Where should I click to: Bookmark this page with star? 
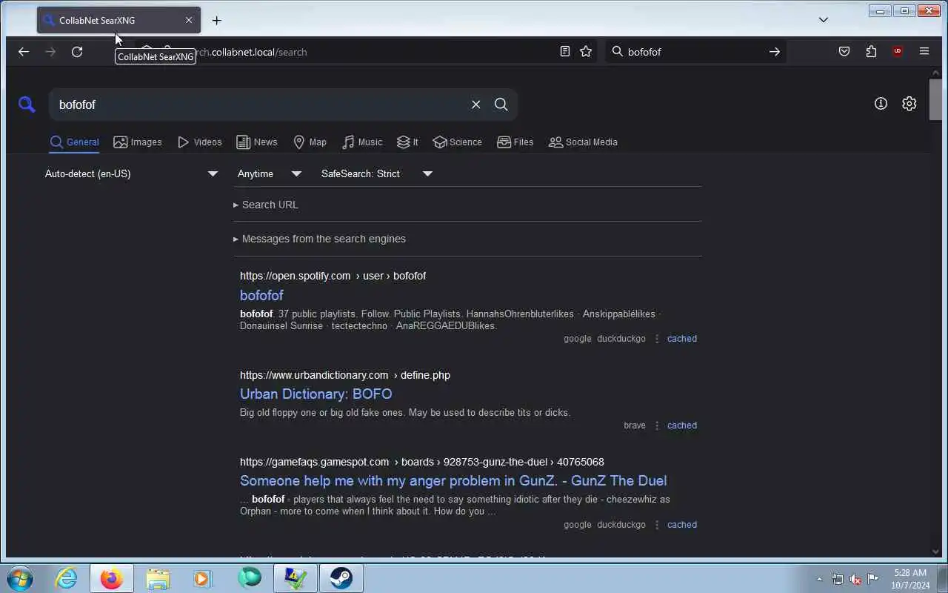click(586, 52)
